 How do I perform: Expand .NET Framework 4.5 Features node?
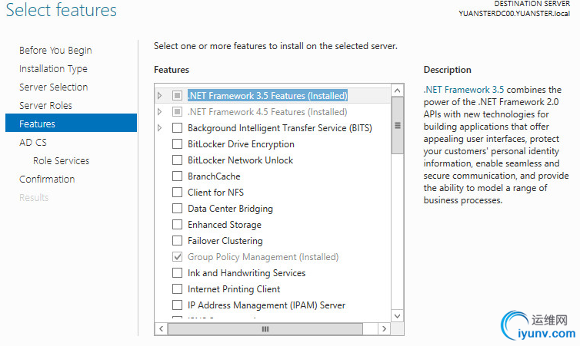tap(160, 112)
